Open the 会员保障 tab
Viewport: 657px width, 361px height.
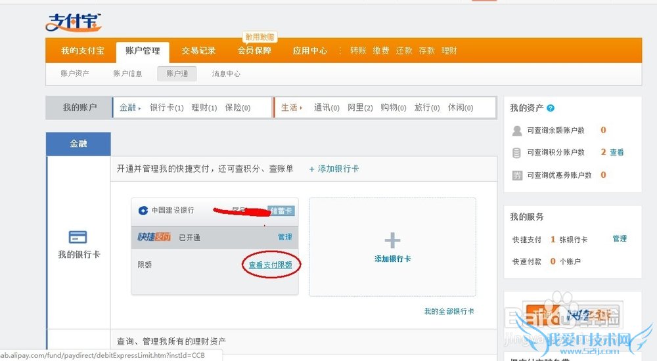click(254, 51)
